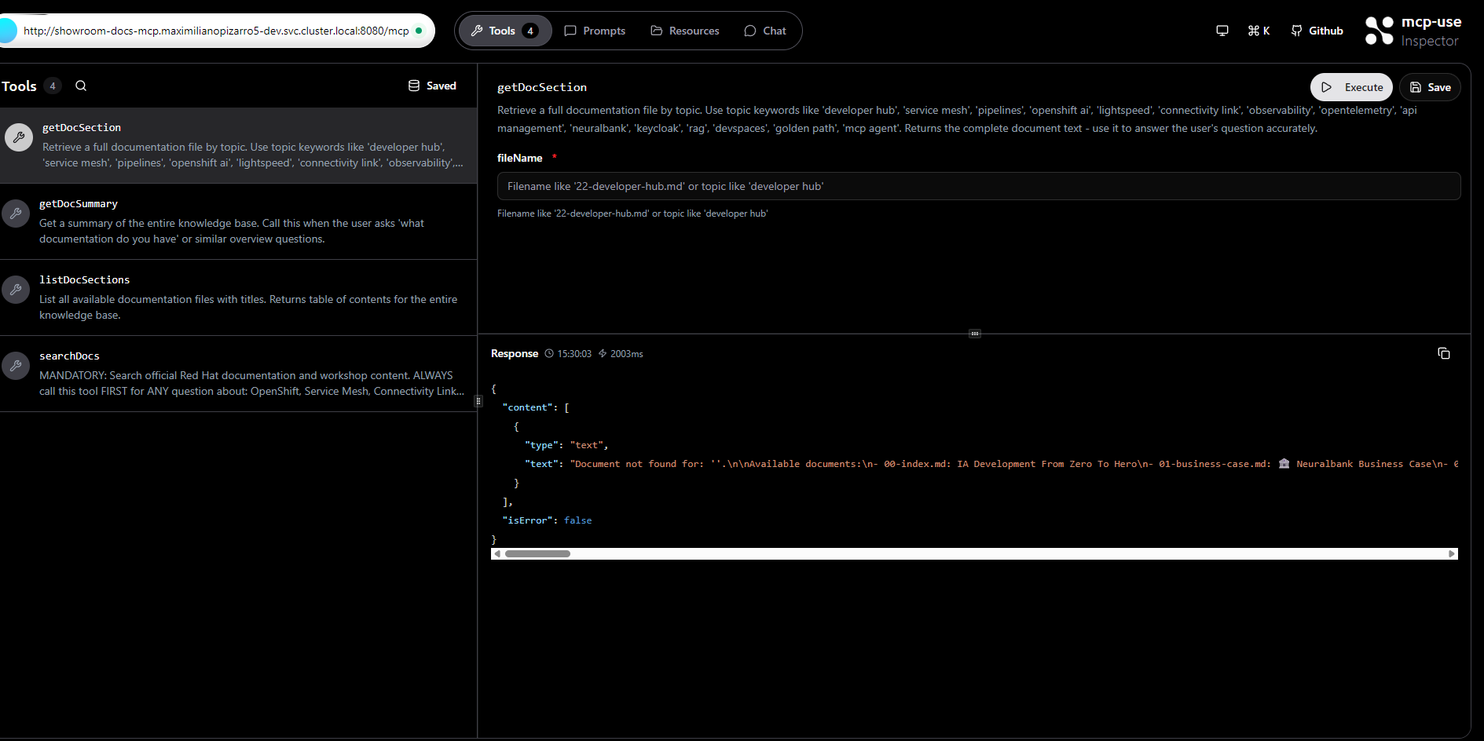Viewport: 1484px width, 741px height.
Task: Click the MCP server URL address bar
Action: click(x=216, y=31)
